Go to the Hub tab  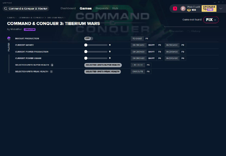click(x=115, y=8)
